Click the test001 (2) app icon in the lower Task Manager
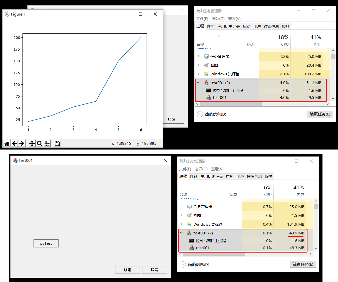The image size is (338, 282). tap(189, 233)
